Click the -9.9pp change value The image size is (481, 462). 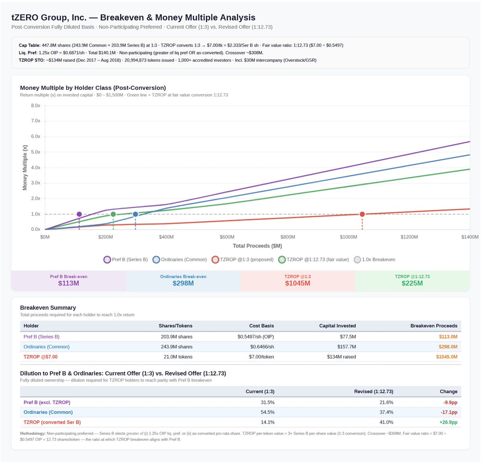coord(450,402)
